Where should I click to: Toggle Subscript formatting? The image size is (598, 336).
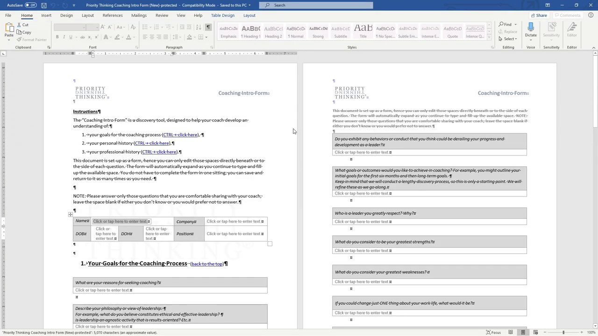pos(89,37)
